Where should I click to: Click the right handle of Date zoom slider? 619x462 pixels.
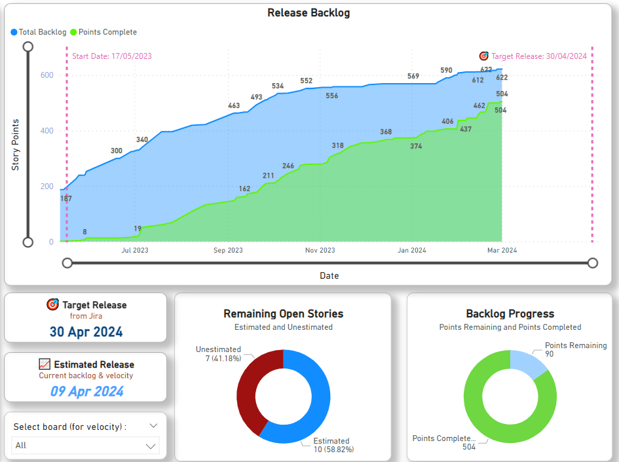click(x=593, y=263)
